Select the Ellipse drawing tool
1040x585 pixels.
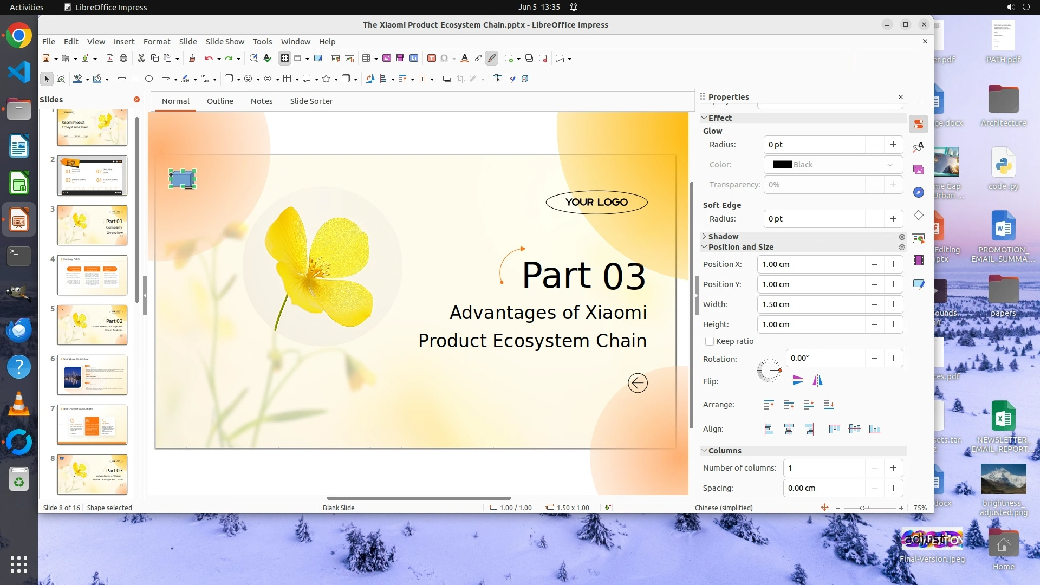coord(149,79)
